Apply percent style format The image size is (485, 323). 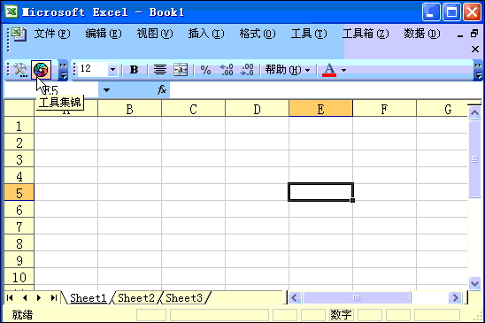tap(205, 70)
